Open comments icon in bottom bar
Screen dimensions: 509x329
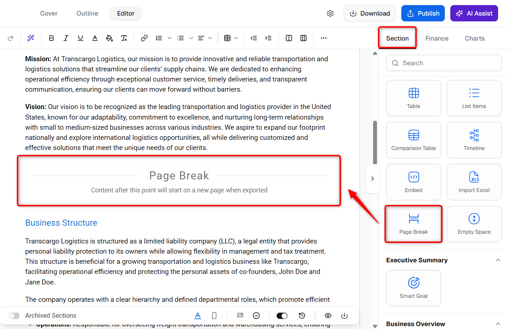point(240,316)
